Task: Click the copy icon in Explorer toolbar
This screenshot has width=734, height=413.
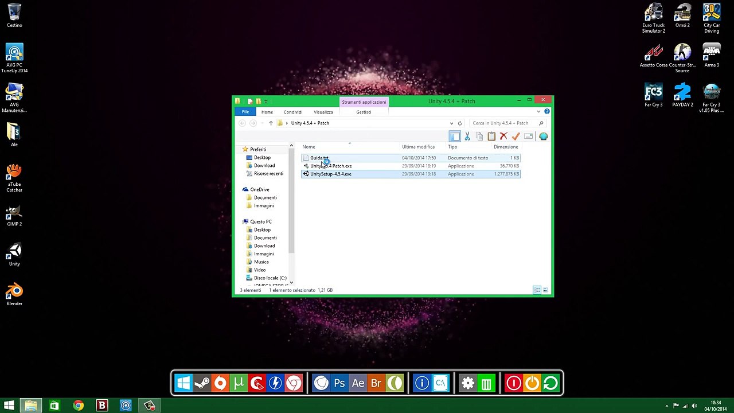Action: (x=479, y=137)
